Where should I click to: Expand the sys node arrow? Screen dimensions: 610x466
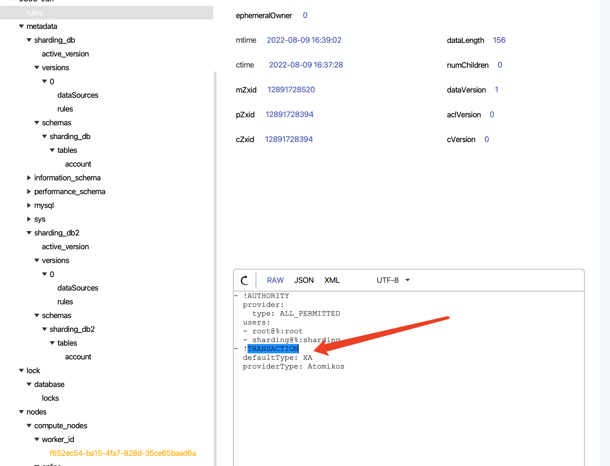(x=29, y=219)
